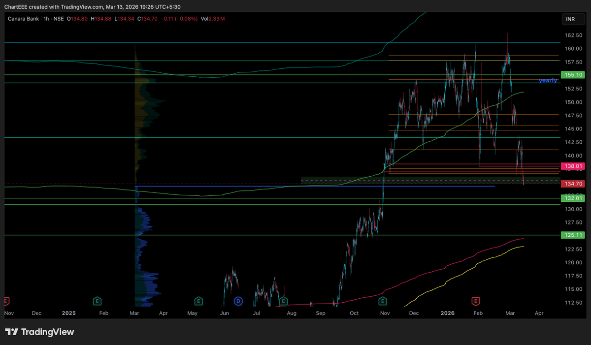Click the 160.00 price axis tick

[x=572, y=49]
